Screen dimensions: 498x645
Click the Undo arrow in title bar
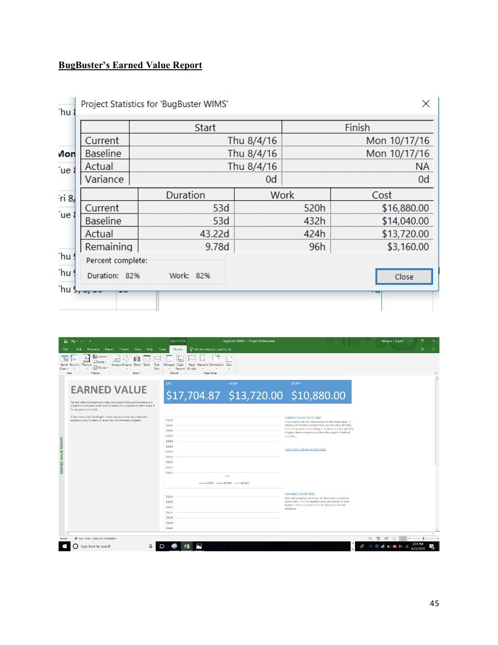coord(73,341)
